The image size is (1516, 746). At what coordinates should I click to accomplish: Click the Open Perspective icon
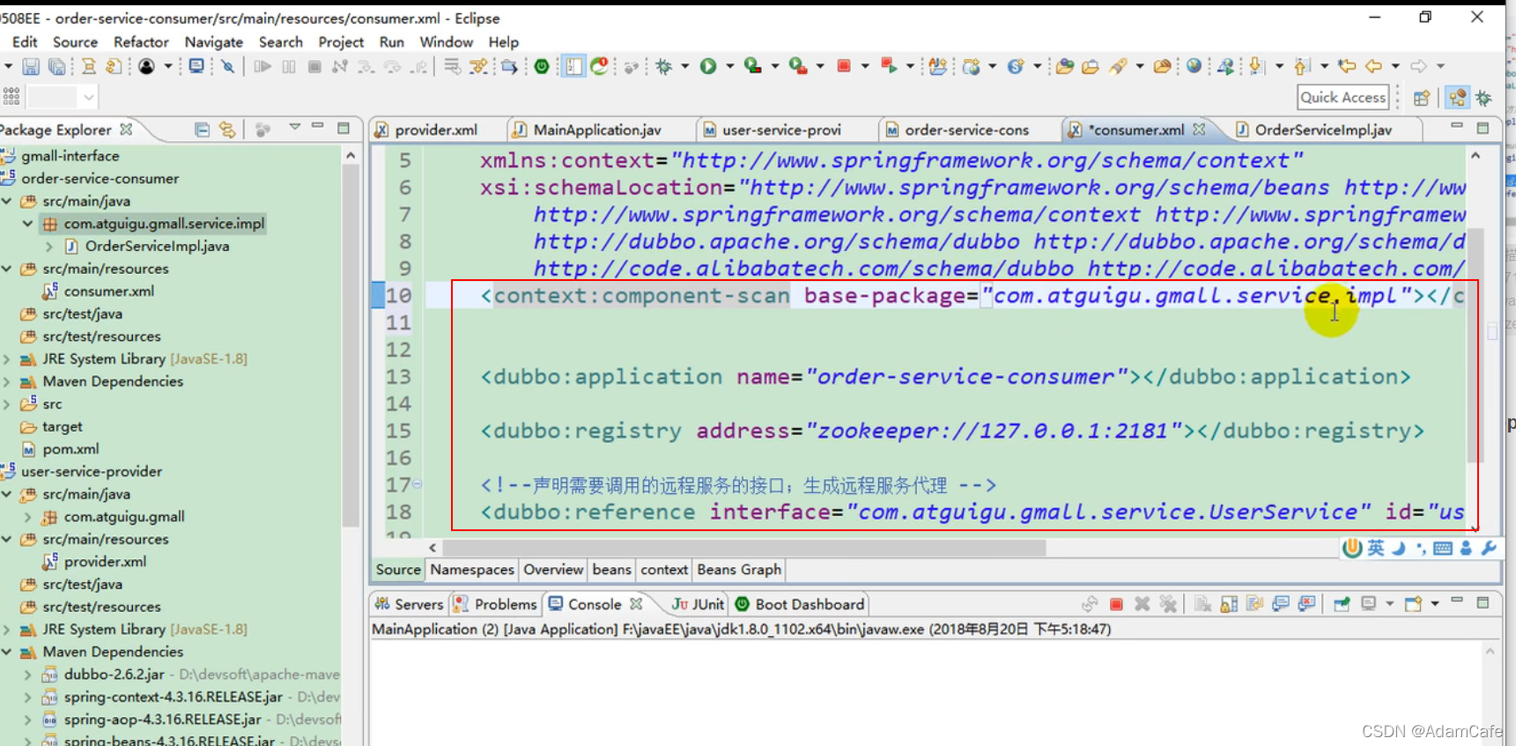point(1421,98)
